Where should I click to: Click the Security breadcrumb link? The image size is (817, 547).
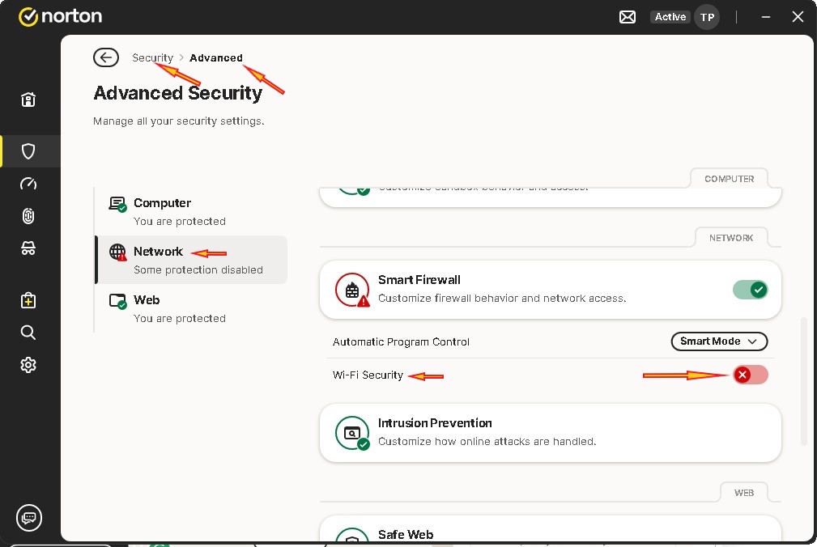[x=152, y=57]
